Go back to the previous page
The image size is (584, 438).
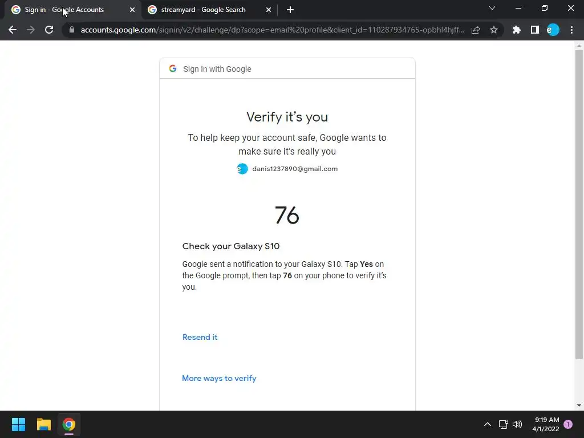pos(13,30)
